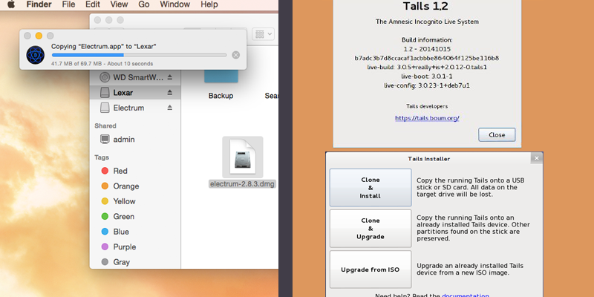
Task: Click the Backup folder label
Action: point(221,96)
